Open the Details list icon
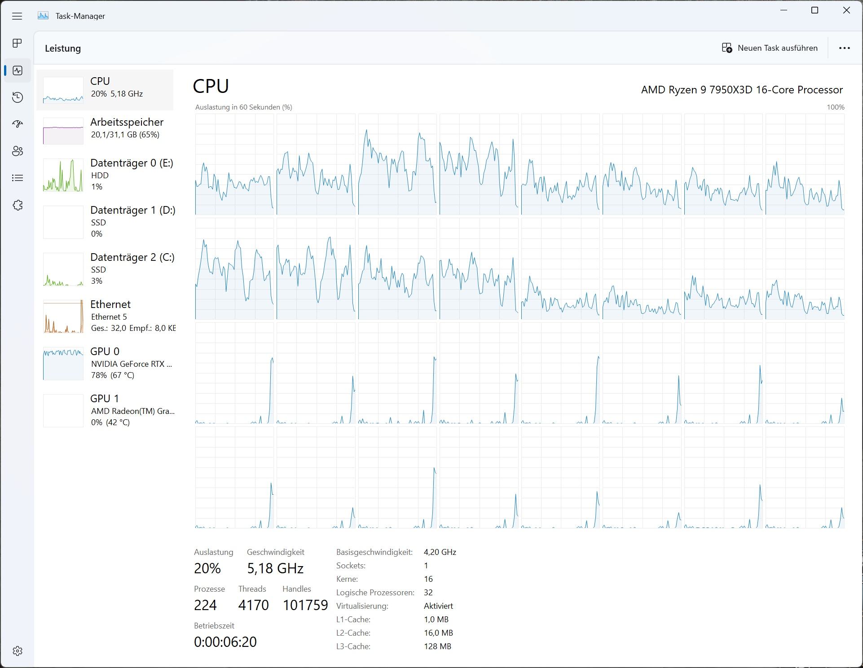863x668 pixels. tap(18, 178)
